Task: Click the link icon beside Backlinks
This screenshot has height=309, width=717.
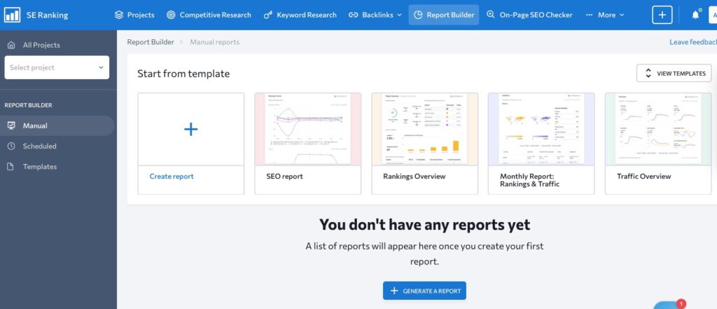Action: pos(353,15)
